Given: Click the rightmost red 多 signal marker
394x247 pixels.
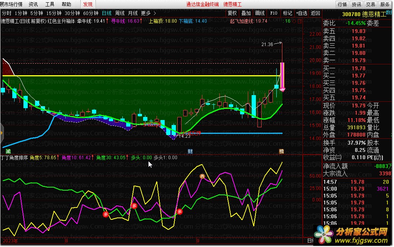Looking at the screenshot, I should tap(179, 212).
